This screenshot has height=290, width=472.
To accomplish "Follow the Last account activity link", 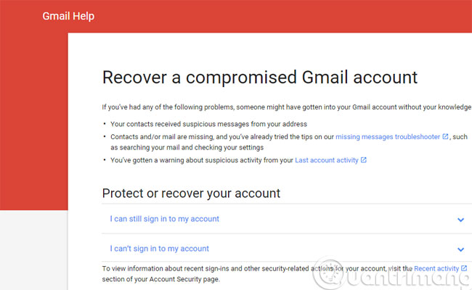I will click(x=326, y=160).
